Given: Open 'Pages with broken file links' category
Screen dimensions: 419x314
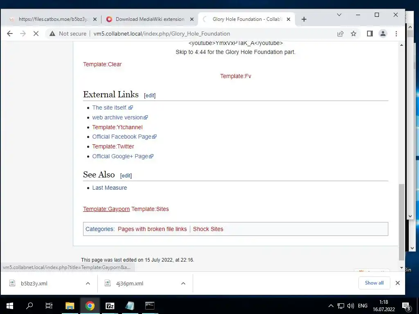Looking at the screenshot, I should (152, 229).
